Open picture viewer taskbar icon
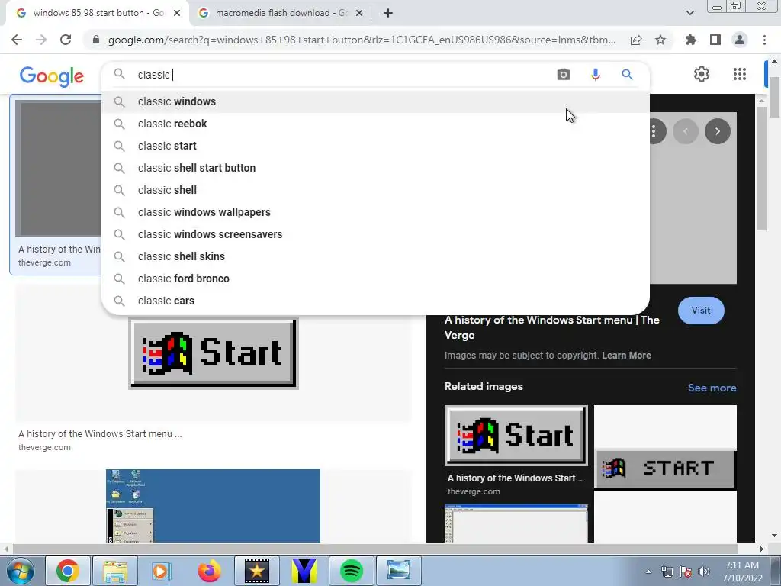This screenshot has width=781, height=586. tap(398, 571)
